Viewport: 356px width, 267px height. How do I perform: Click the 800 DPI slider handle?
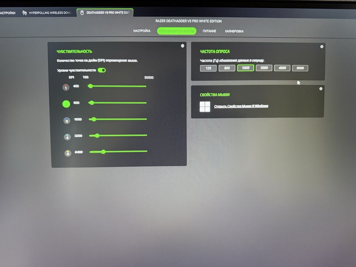tap(92, 103)
